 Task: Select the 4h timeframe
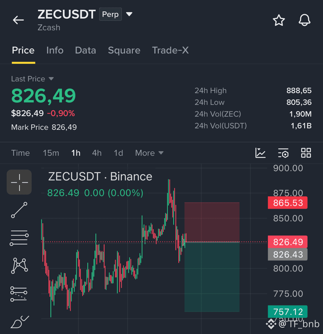point(97,153)
